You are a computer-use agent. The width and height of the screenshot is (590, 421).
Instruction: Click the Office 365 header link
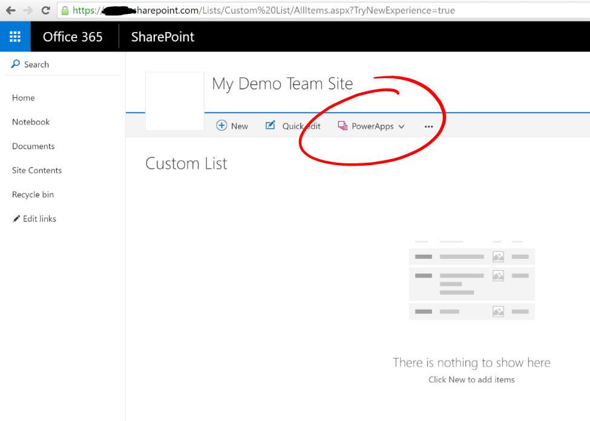coord(73,37)
